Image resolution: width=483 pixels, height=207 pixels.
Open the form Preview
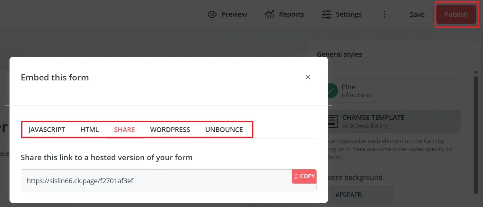[x=227, y=14]
